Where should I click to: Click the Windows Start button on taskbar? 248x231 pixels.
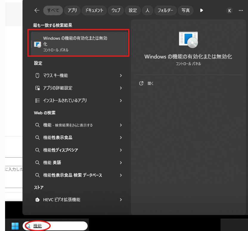click(15, 226)
